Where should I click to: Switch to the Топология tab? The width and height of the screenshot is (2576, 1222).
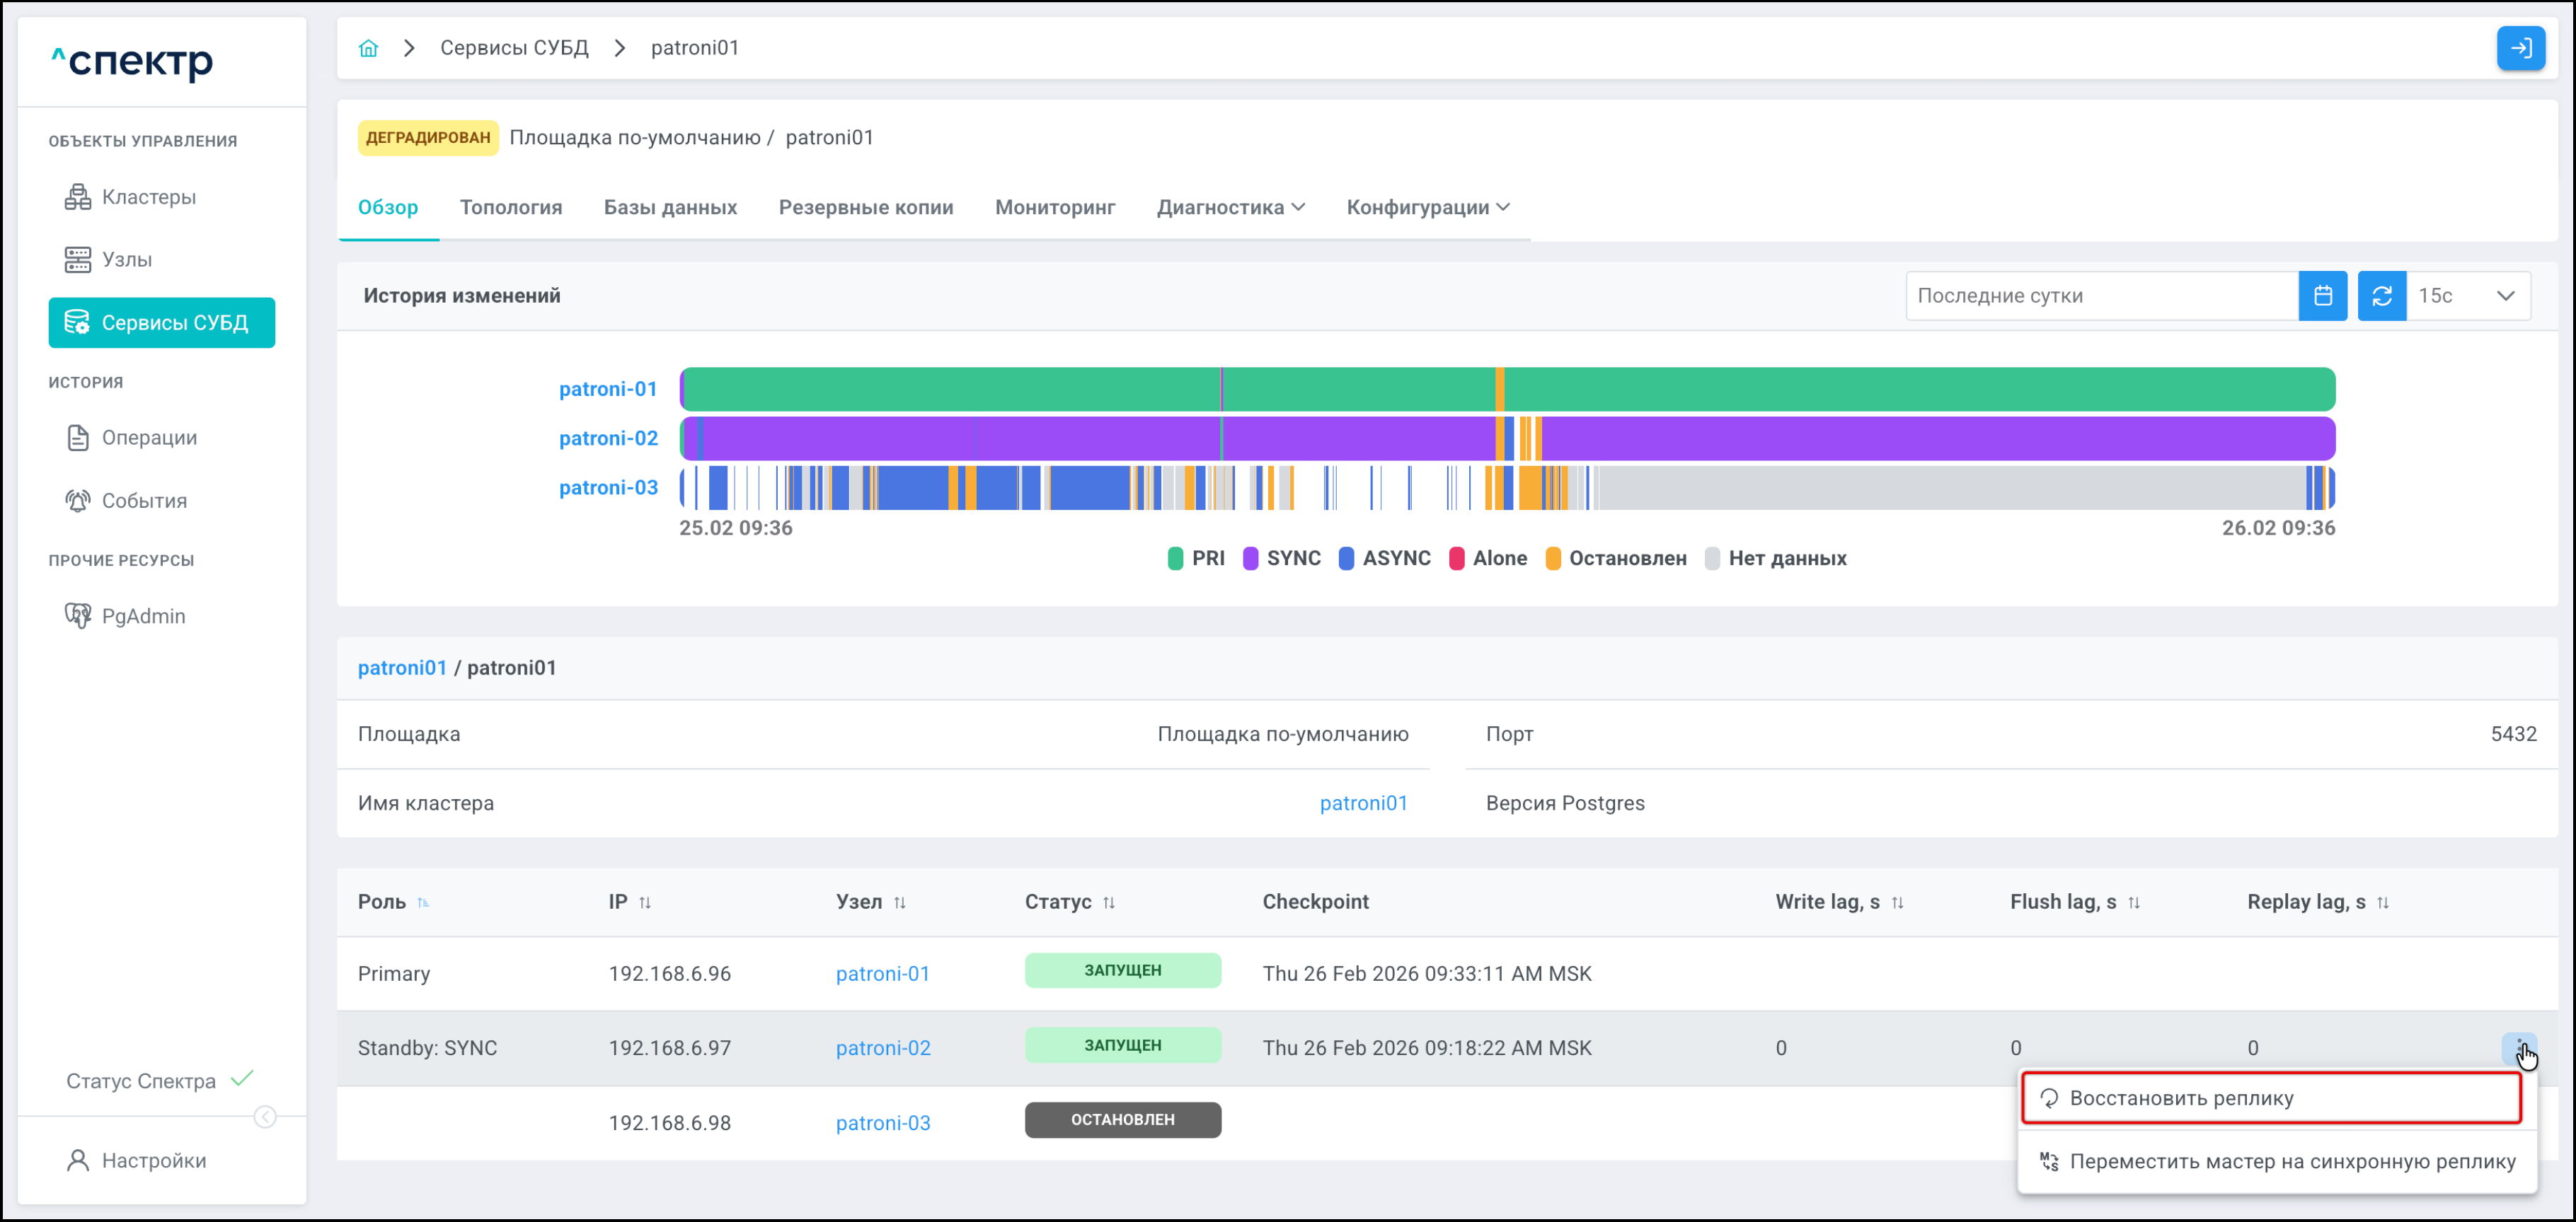pyautogui.click(x=510, y=206)
